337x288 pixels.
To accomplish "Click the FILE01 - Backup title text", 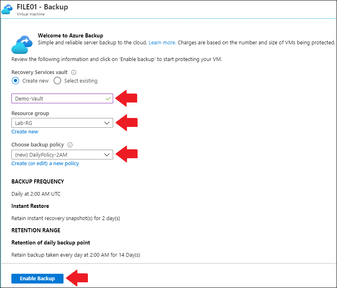I will point(42,7).
